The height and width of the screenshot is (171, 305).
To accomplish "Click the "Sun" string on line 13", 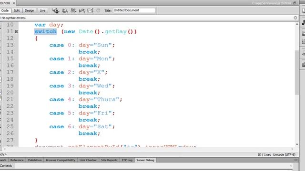I will [103, 45].
